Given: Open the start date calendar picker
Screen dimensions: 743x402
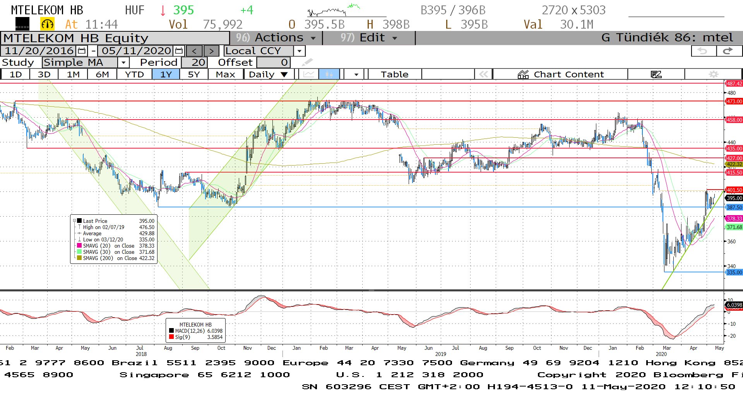Looking at the screenshot, I should click(82, 51).
